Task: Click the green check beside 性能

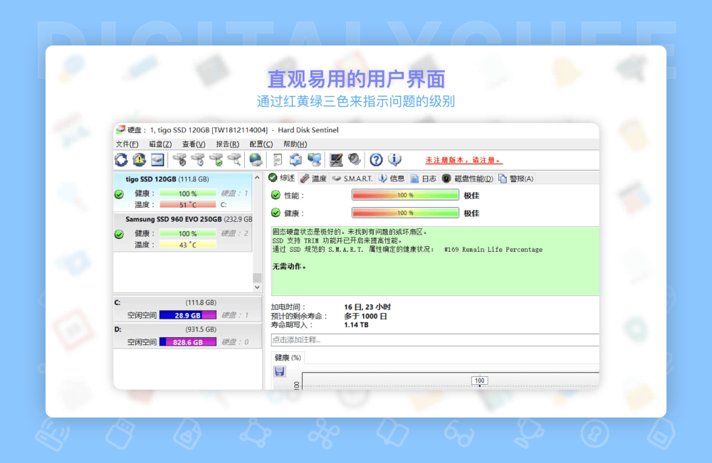Action: [276, 195]
